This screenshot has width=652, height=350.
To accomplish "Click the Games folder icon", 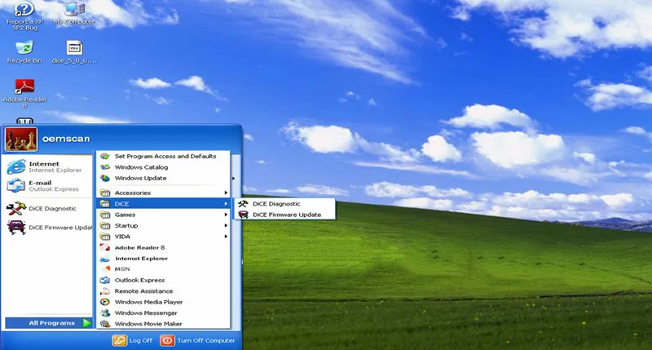I will click(105, 215).
